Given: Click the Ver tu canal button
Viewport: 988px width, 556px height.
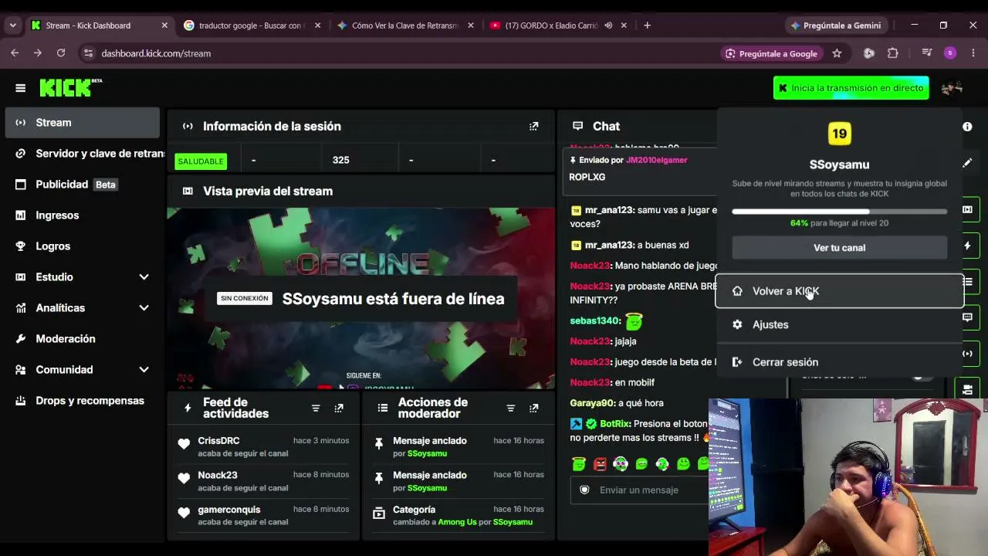Looking at the screenshot, I should [840, 248].
